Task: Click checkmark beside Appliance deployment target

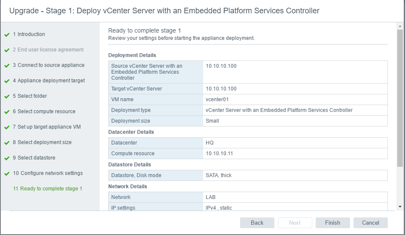Action: coord(7,81)
